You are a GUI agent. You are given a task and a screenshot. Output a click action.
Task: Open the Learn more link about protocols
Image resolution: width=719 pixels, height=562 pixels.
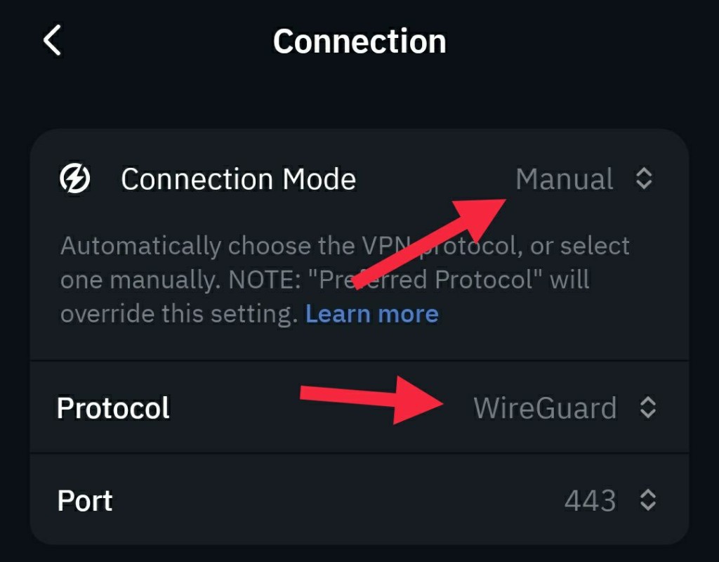[371, 313]
